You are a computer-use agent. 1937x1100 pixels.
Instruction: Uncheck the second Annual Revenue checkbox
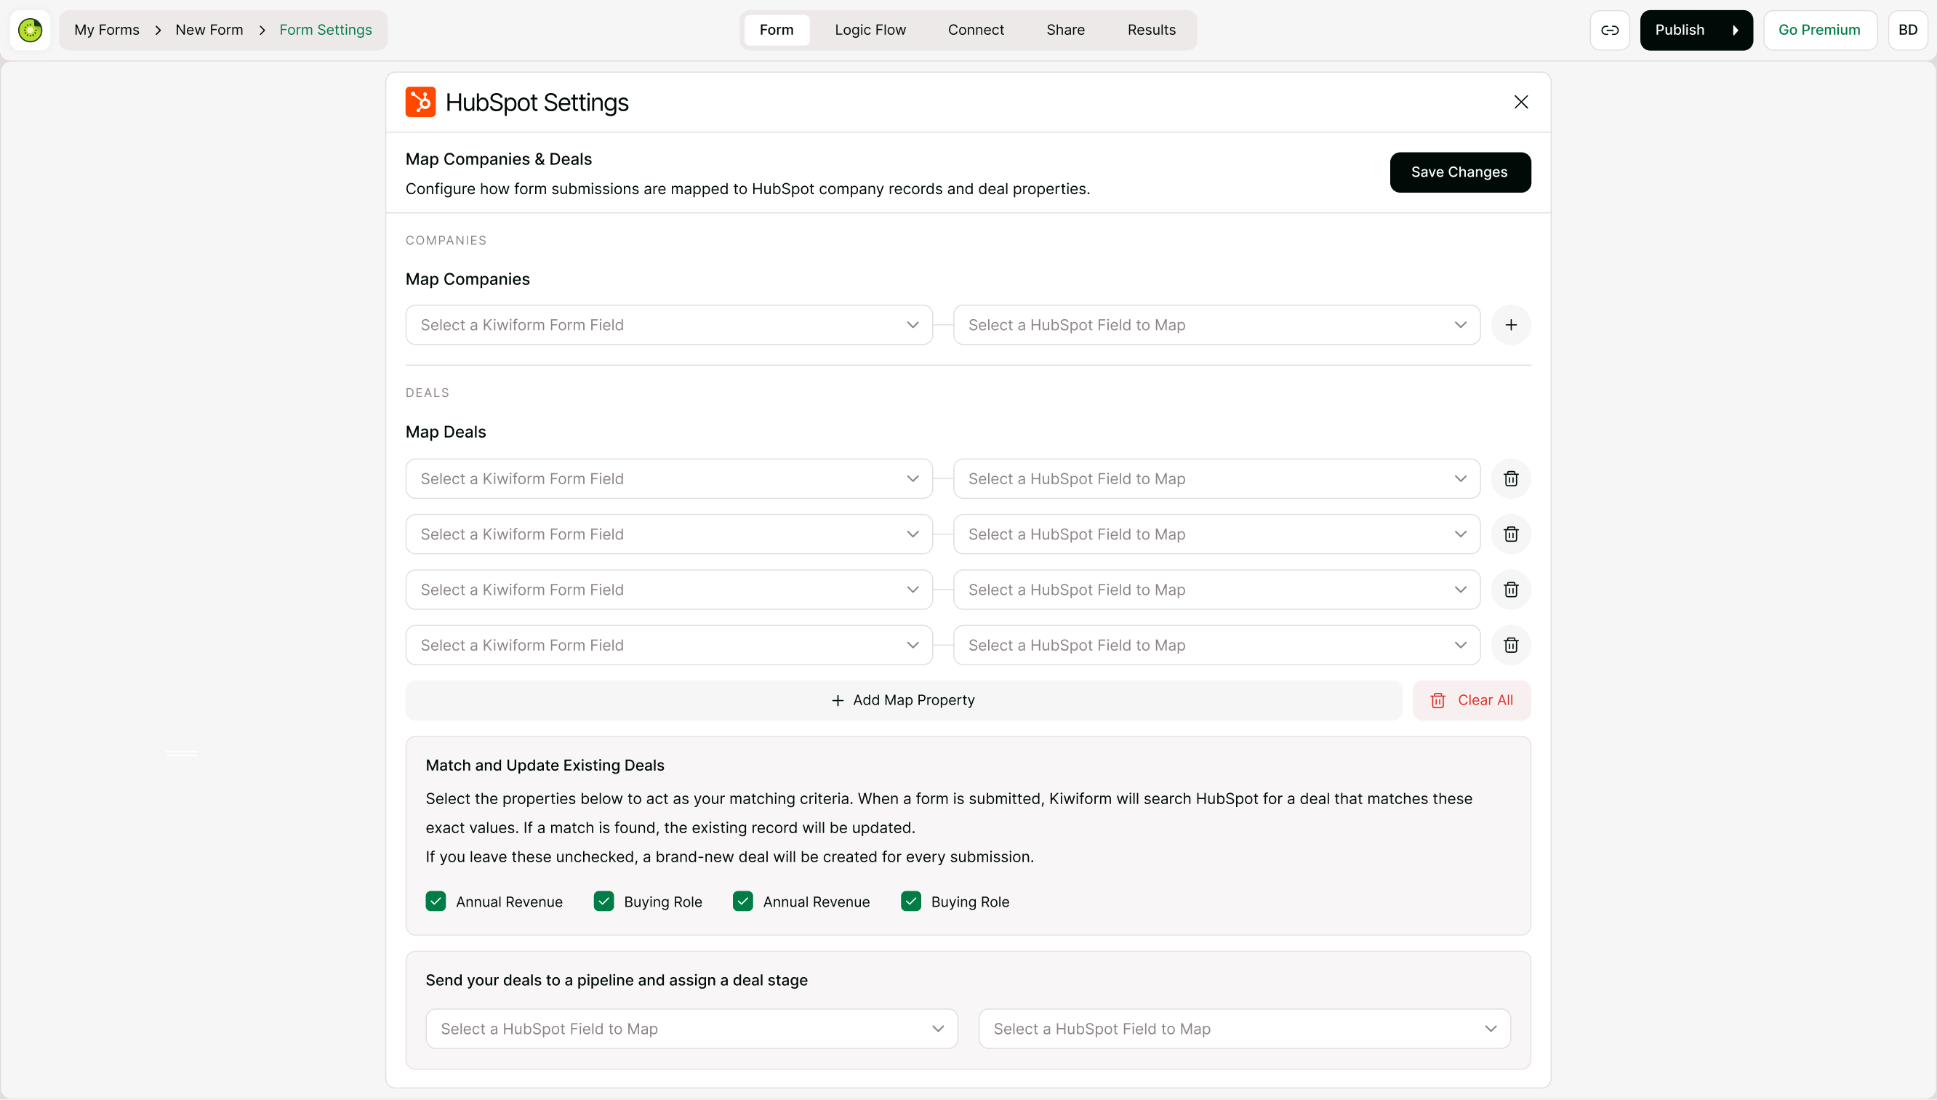tap(742, 902)
